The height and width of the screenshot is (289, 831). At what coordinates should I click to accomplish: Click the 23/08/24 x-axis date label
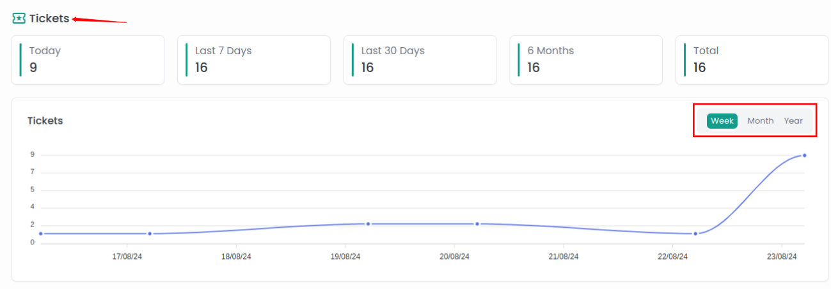tap(781, 256)
